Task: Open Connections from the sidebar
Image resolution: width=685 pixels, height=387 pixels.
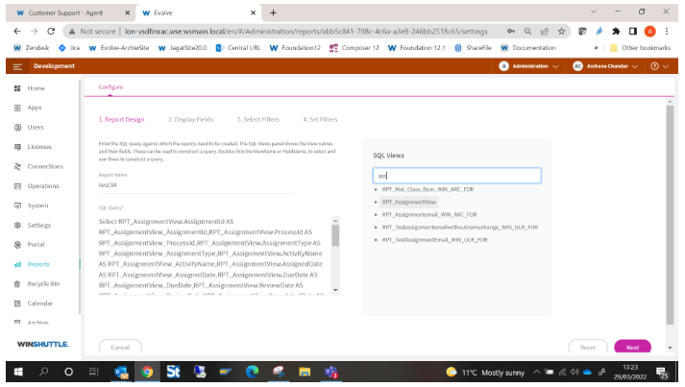Action: coord(18,166)
